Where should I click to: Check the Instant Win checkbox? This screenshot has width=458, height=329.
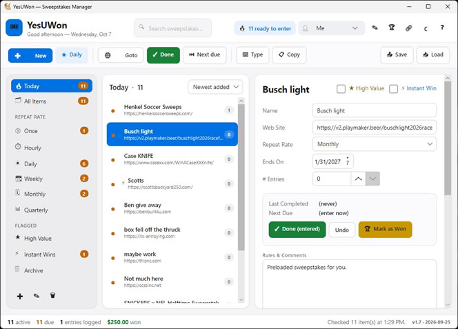393,89
